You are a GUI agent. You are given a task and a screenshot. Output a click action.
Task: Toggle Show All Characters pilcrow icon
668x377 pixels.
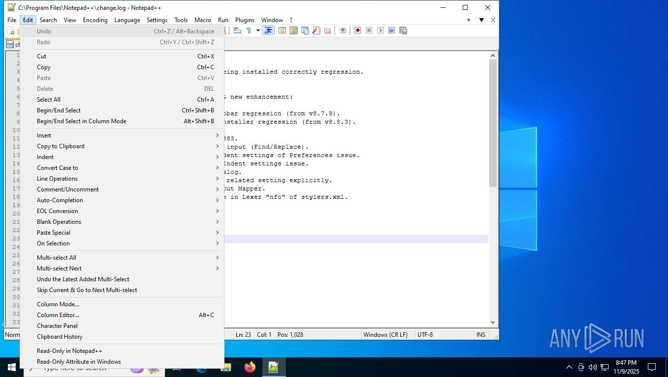coord(249,30)
